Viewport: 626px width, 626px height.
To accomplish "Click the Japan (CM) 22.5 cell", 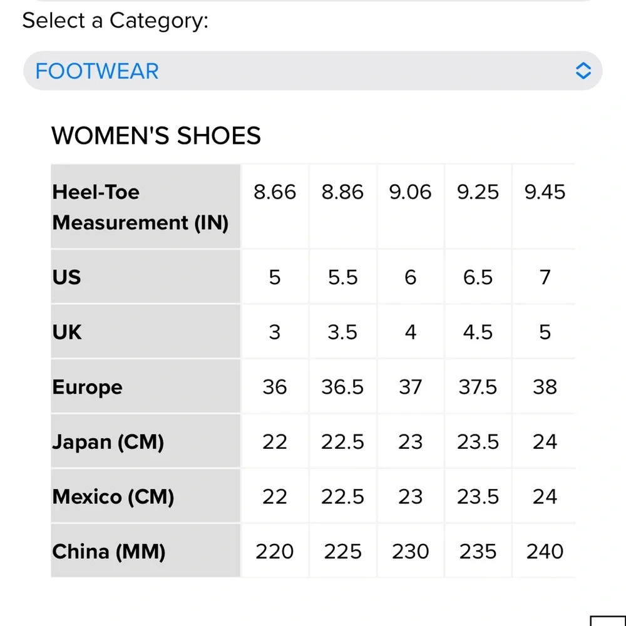I will click(342, 441).
